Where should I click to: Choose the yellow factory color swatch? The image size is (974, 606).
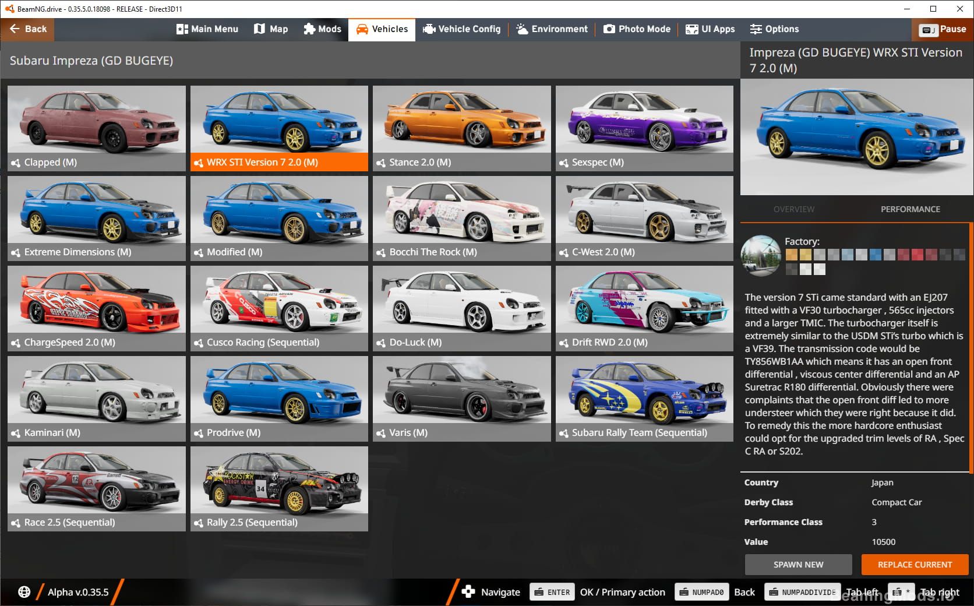[806, 255]
